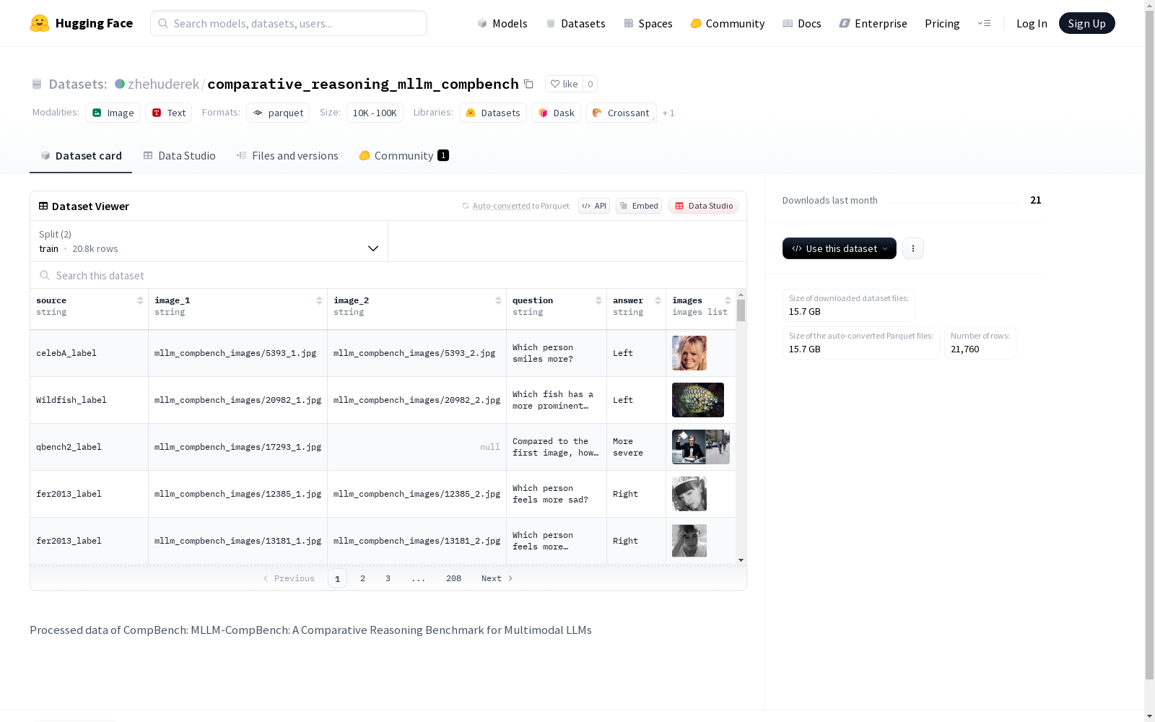Screen dimensions: 1155x722
Task: Go to the Next page
Action: pos(497,578)
